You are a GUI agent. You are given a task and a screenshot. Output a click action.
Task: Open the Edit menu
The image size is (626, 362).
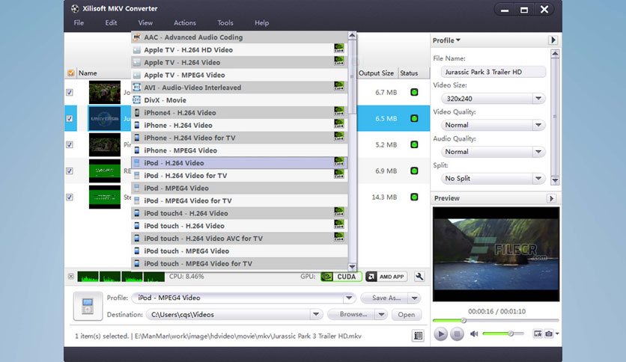tap(111, 22)
